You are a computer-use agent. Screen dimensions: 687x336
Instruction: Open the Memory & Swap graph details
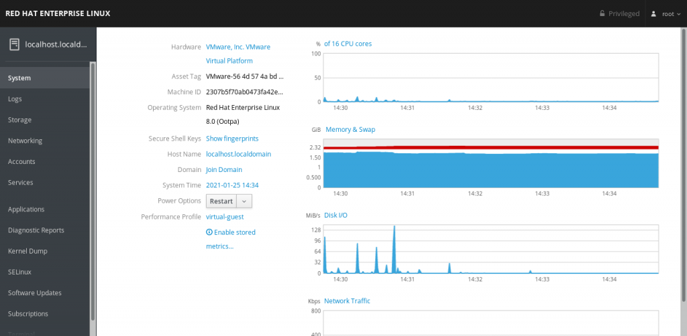[350, 129]
